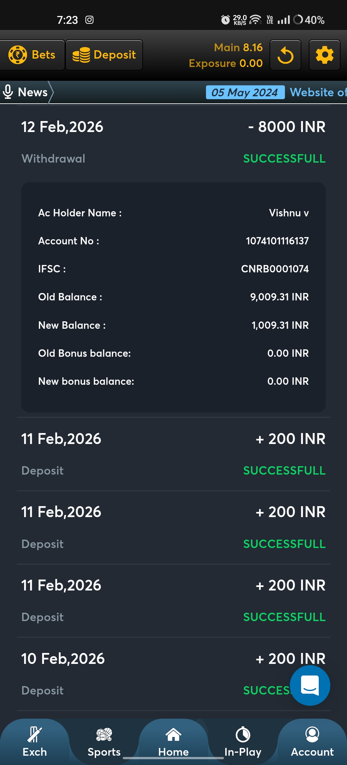Tap the Deposit button
This screenshot has width=347, height=765.
(x=104, y=55)
